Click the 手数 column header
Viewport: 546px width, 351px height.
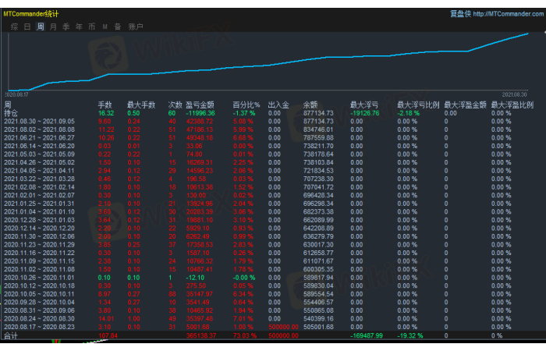(x=105, y=105)
